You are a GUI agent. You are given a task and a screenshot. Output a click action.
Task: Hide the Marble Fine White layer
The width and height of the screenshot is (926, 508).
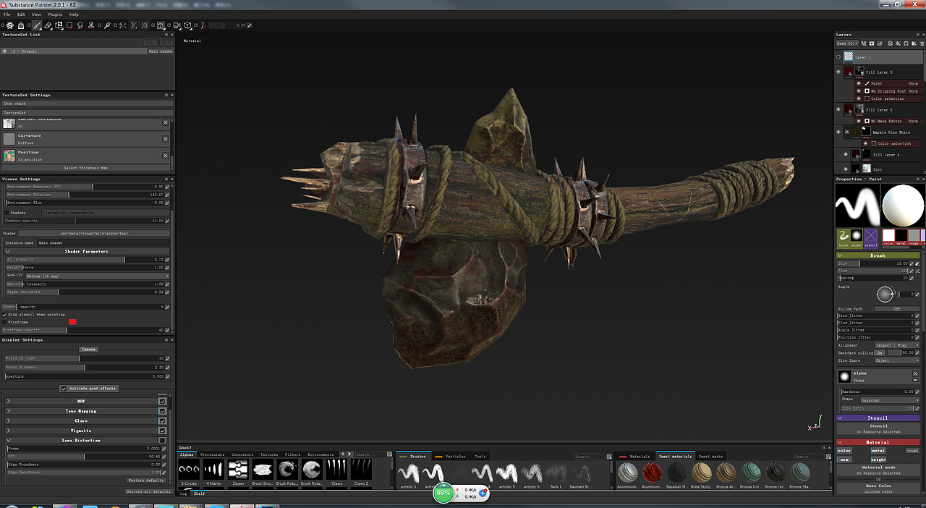point(839,132)
